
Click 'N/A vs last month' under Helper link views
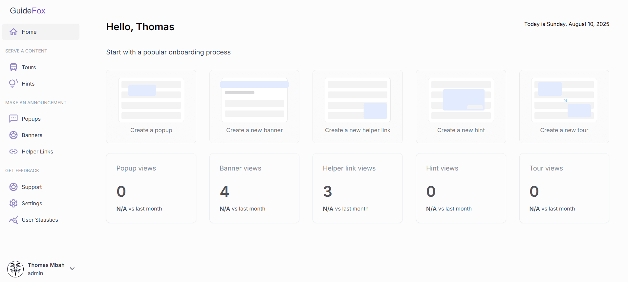(x=346, y=209)
